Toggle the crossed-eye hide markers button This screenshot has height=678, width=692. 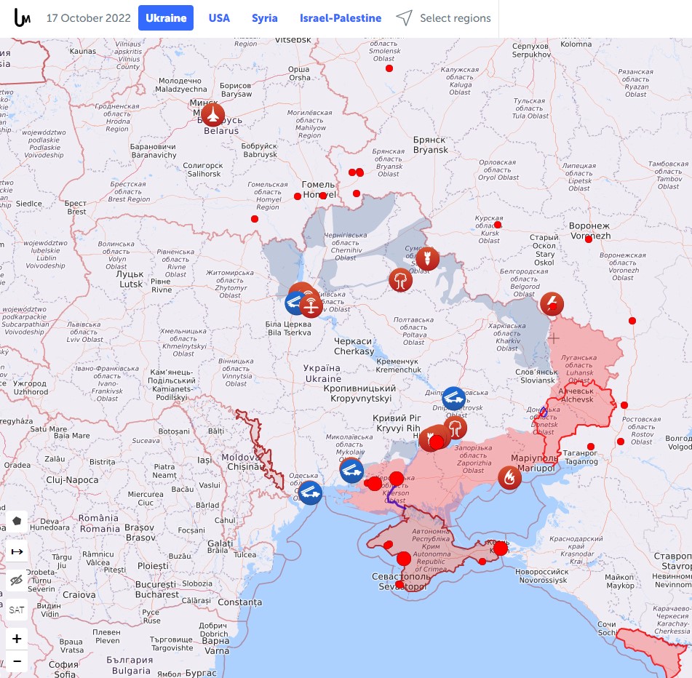pyautogui.click(x=17, y=581)
